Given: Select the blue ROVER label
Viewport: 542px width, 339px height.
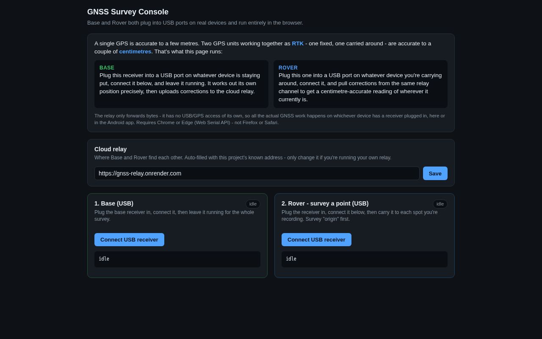Looking at the screenshot, I should 288,67.
